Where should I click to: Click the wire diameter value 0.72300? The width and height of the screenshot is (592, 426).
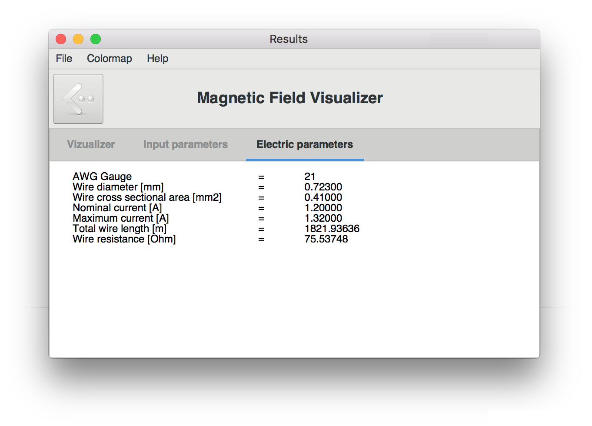pos(323,187)
